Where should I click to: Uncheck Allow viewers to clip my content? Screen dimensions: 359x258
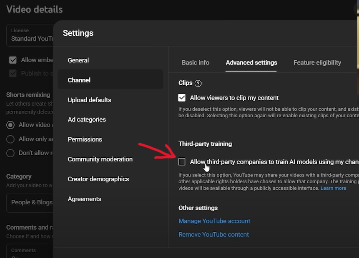[182, 98]
